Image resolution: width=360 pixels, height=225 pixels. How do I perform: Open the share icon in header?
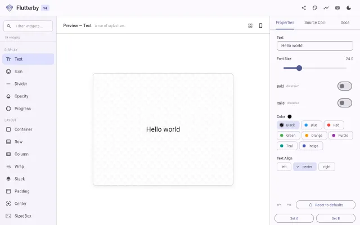tap(304, 8)
